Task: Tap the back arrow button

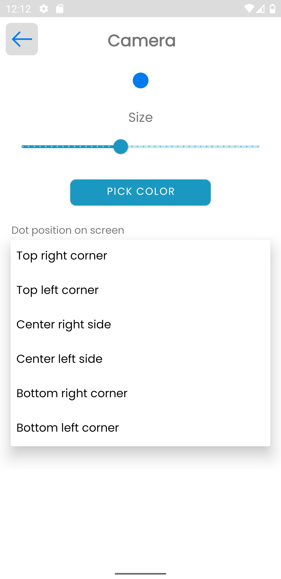Action: tap(22, 39)
